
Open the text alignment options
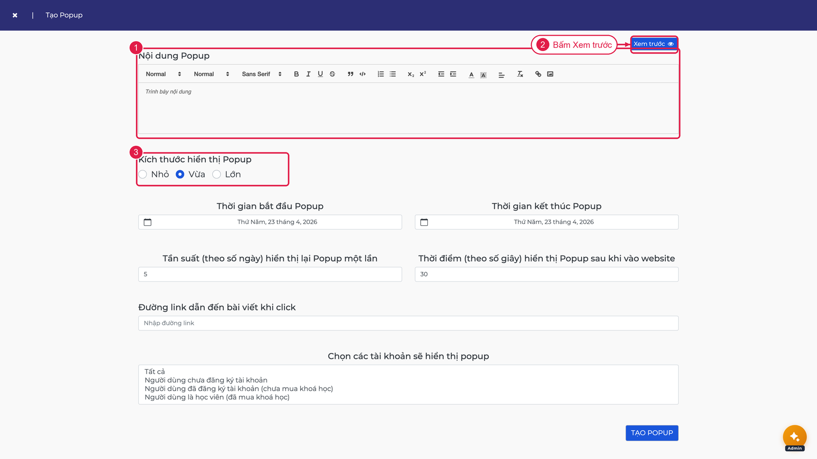[x=501, y=74]
